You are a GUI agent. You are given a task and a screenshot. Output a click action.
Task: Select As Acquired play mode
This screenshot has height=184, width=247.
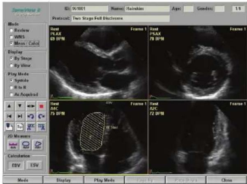[x=12, y=95]
